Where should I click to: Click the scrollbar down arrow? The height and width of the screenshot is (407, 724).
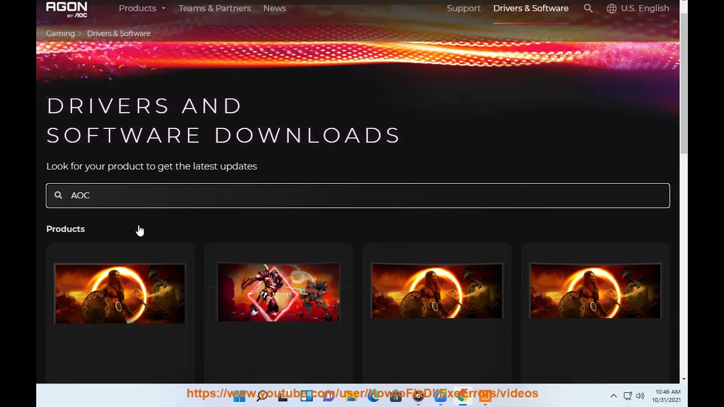[x=684, y=379]
